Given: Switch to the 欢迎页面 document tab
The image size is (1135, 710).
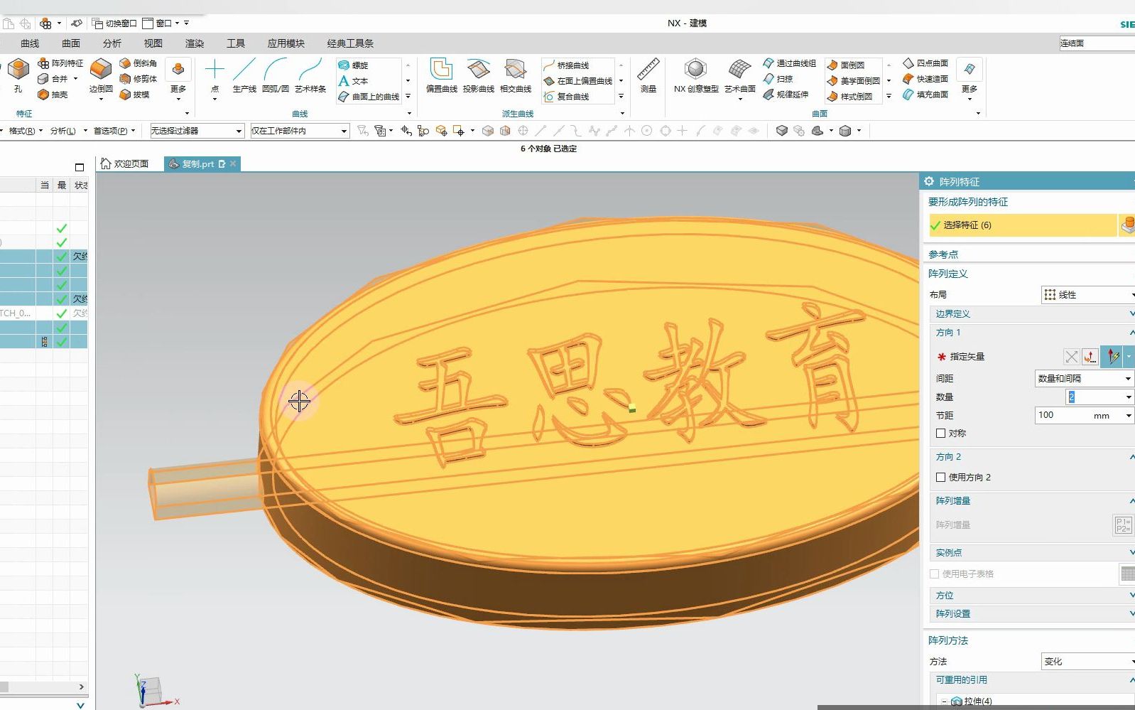Looking at the screenshot, I should (125, 163).
